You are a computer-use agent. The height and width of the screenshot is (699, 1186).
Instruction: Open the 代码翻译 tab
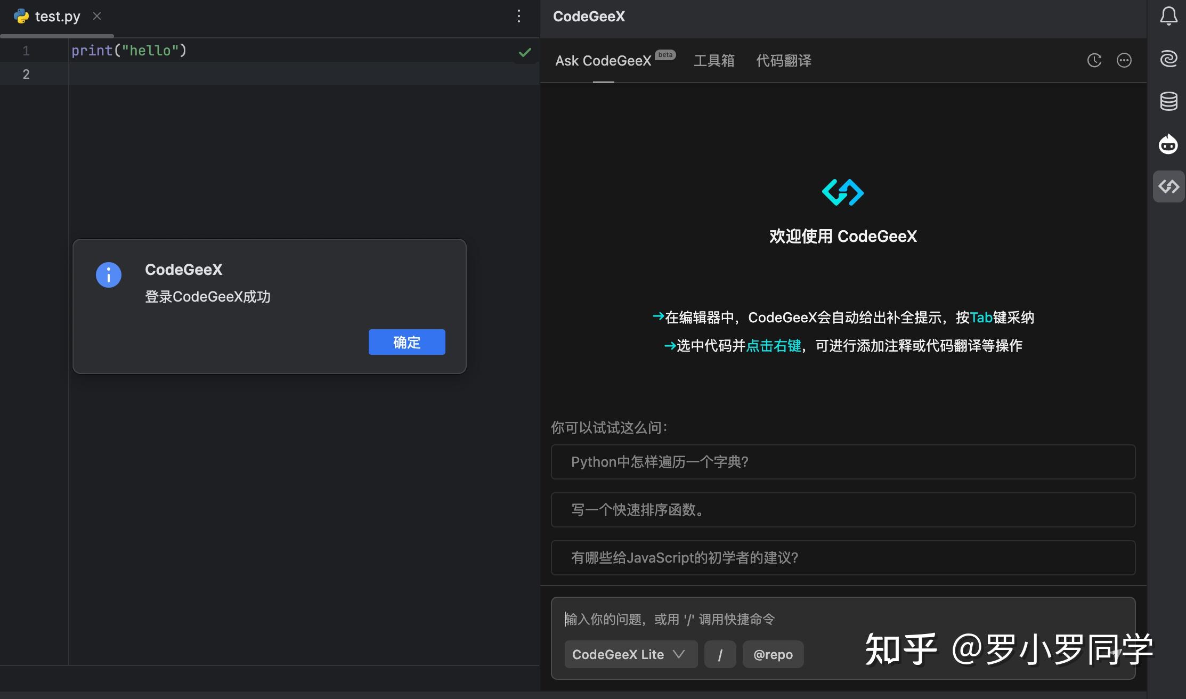(783, 60)
